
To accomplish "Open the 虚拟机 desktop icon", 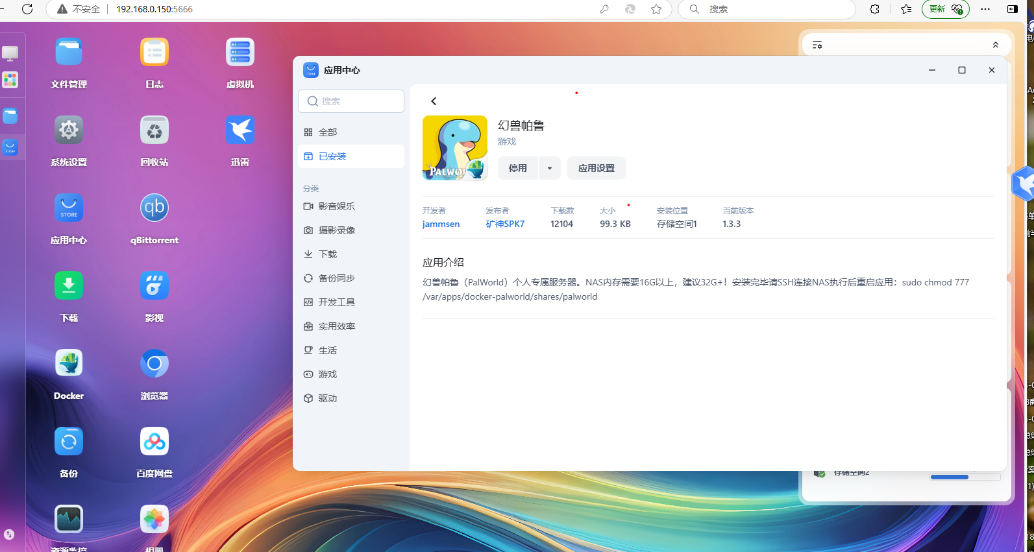I will tap(240, 53).
